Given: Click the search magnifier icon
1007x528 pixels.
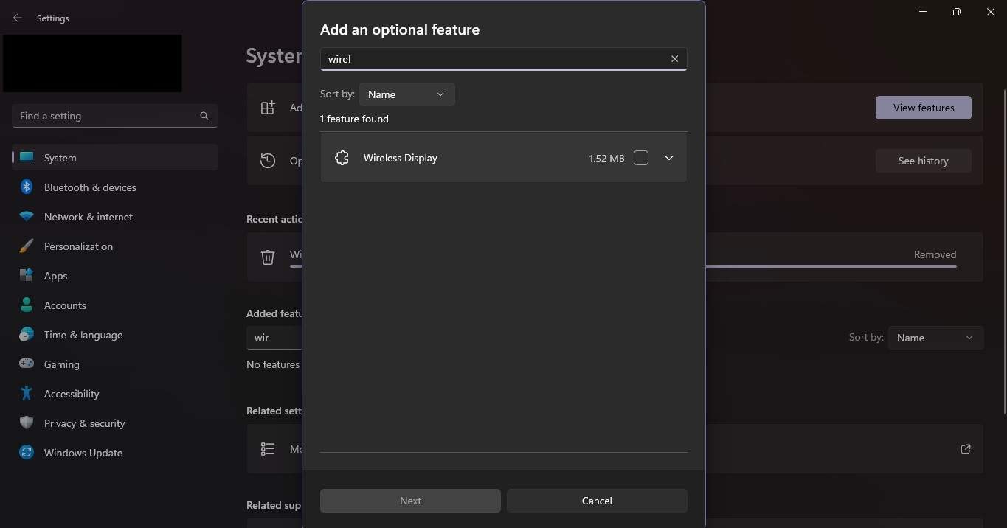Looking at the screenshot, I should coord(204,116).
